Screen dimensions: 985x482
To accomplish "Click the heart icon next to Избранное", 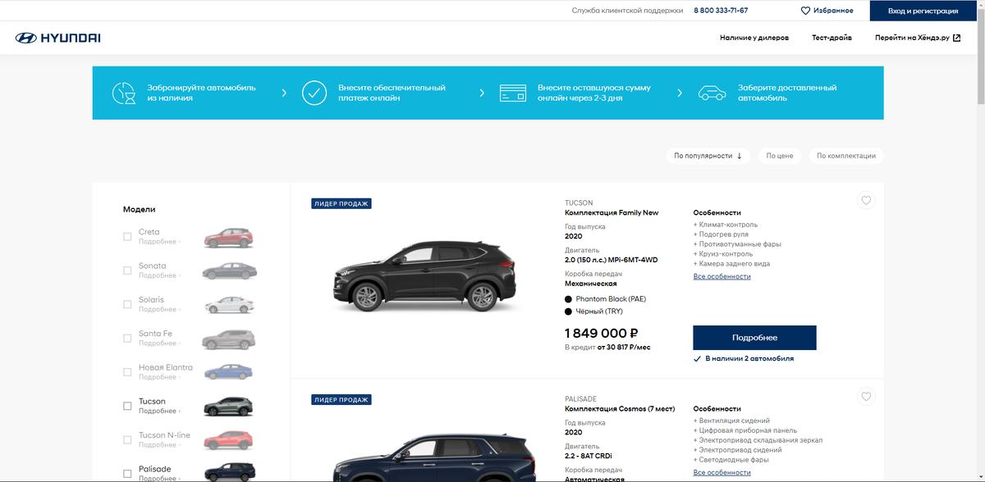I will click(x=805, y=11).
